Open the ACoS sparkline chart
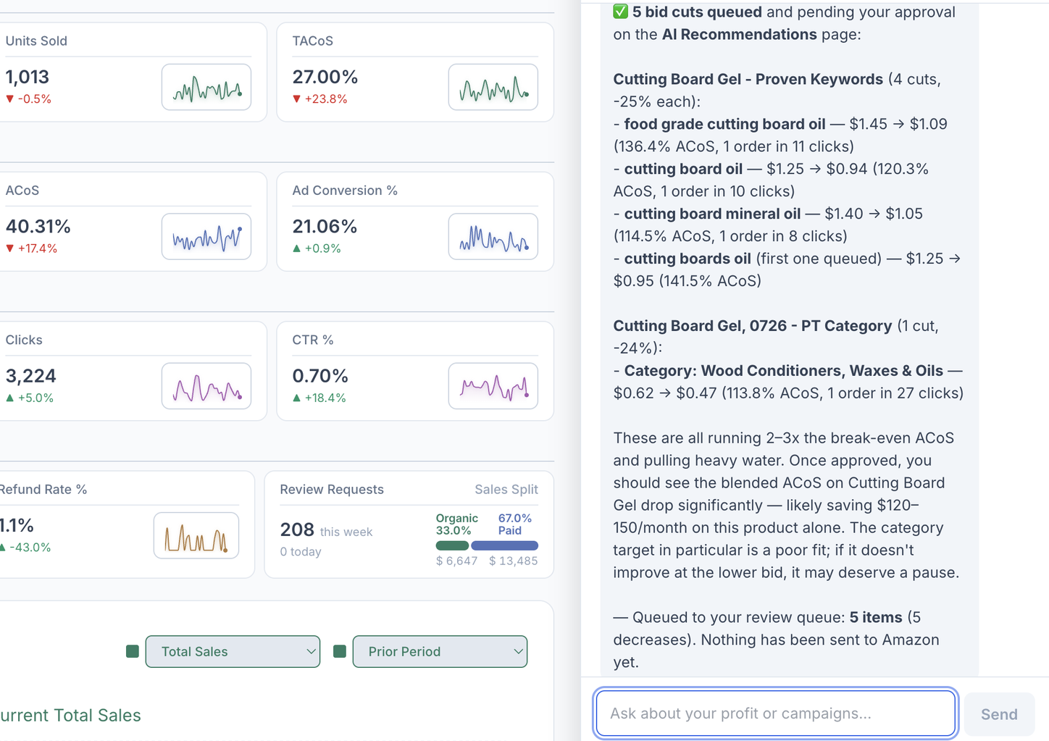The height and width of the screenshot is (741, 1049). pyautogui.click(x=206, y=236)
